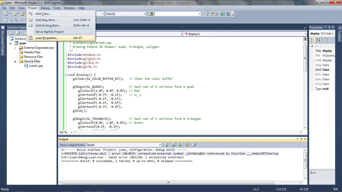Select yuan Properties... menu entry
Screen dimensions: 342x192
tap(47, 38)
